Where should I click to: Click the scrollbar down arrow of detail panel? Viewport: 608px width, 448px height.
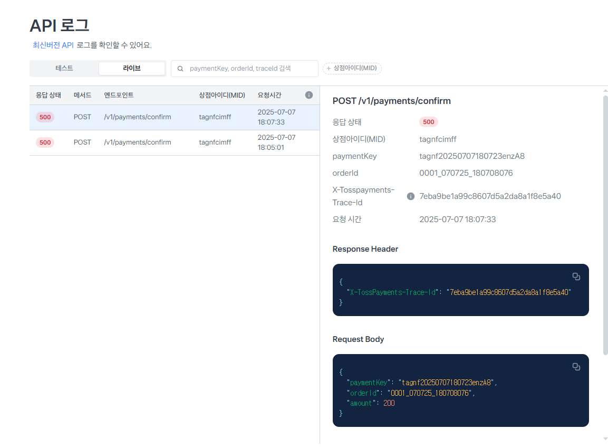(x=605, y=439)
